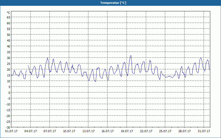Click the 04.07.17 date label
Screen dimensions: 221x138
tap(31, 131)
